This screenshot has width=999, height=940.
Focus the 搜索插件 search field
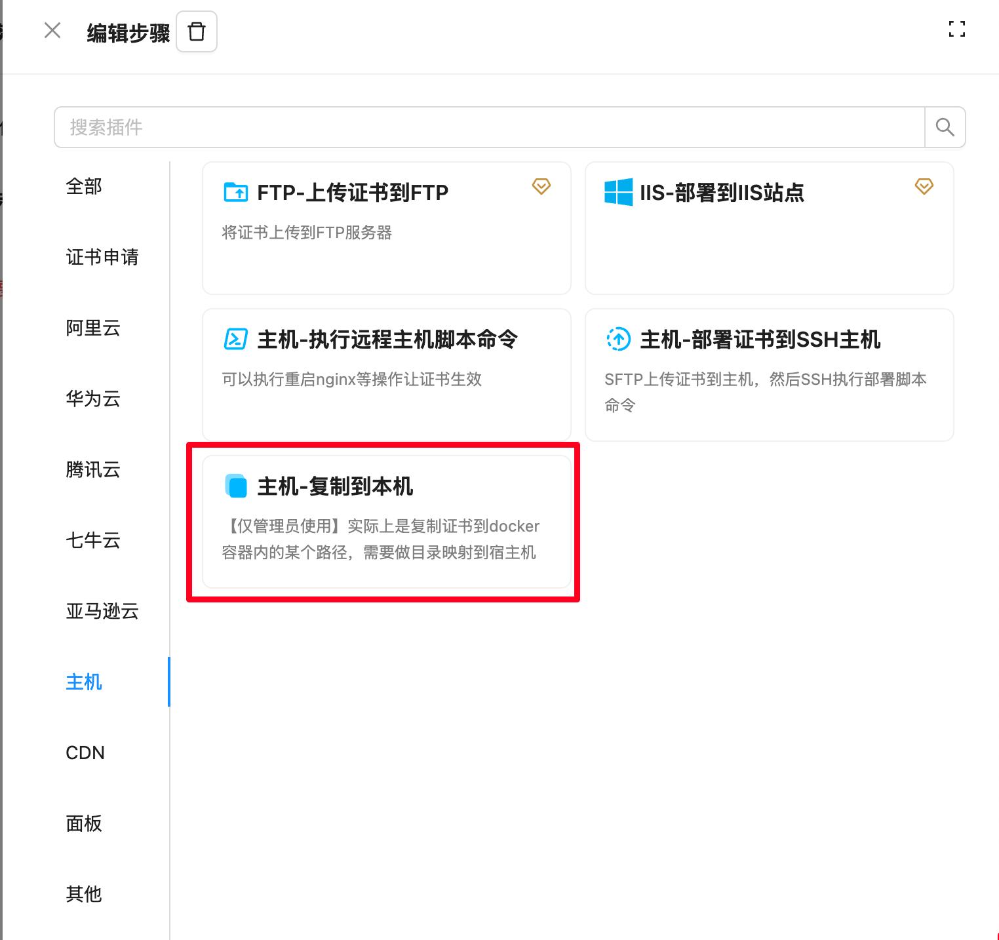click(x=489, y=127)
